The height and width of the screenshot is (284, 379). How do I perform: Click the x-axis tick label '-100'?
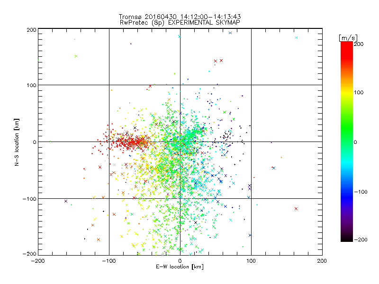click(109, 261)
